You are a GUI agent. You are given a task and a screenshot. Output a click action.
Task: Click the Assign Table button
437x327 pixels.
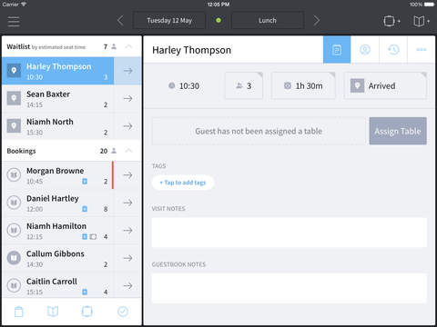(x=398, y=131)
